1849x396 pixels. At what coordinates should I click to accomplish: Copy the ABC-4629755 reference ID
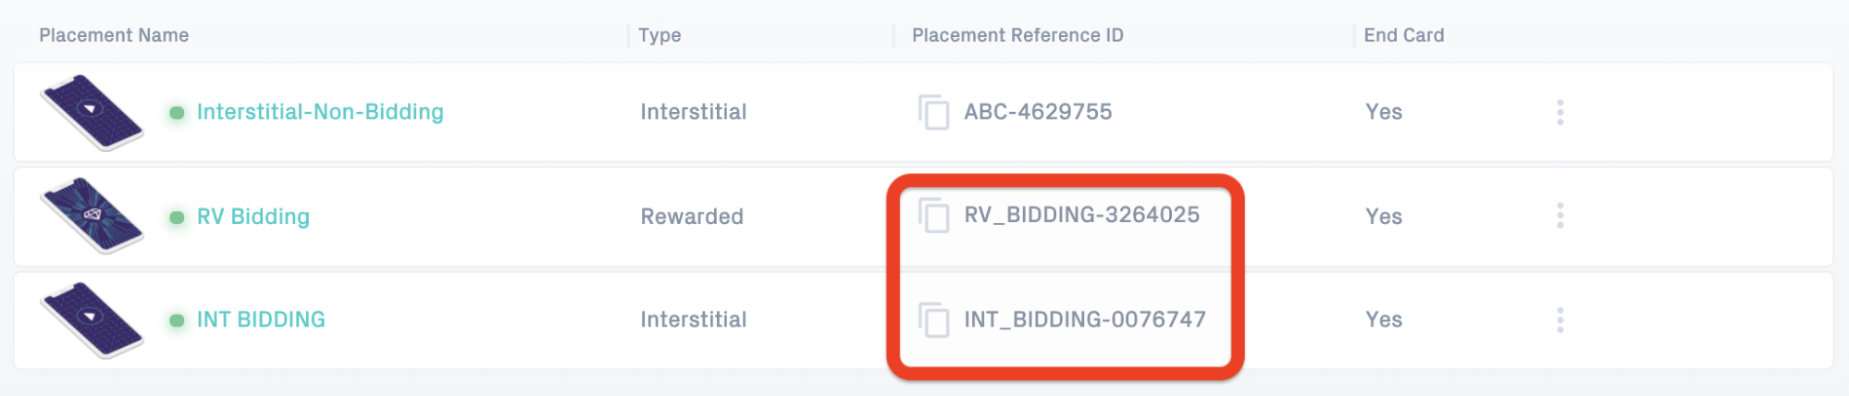click(x=933, y=112)
